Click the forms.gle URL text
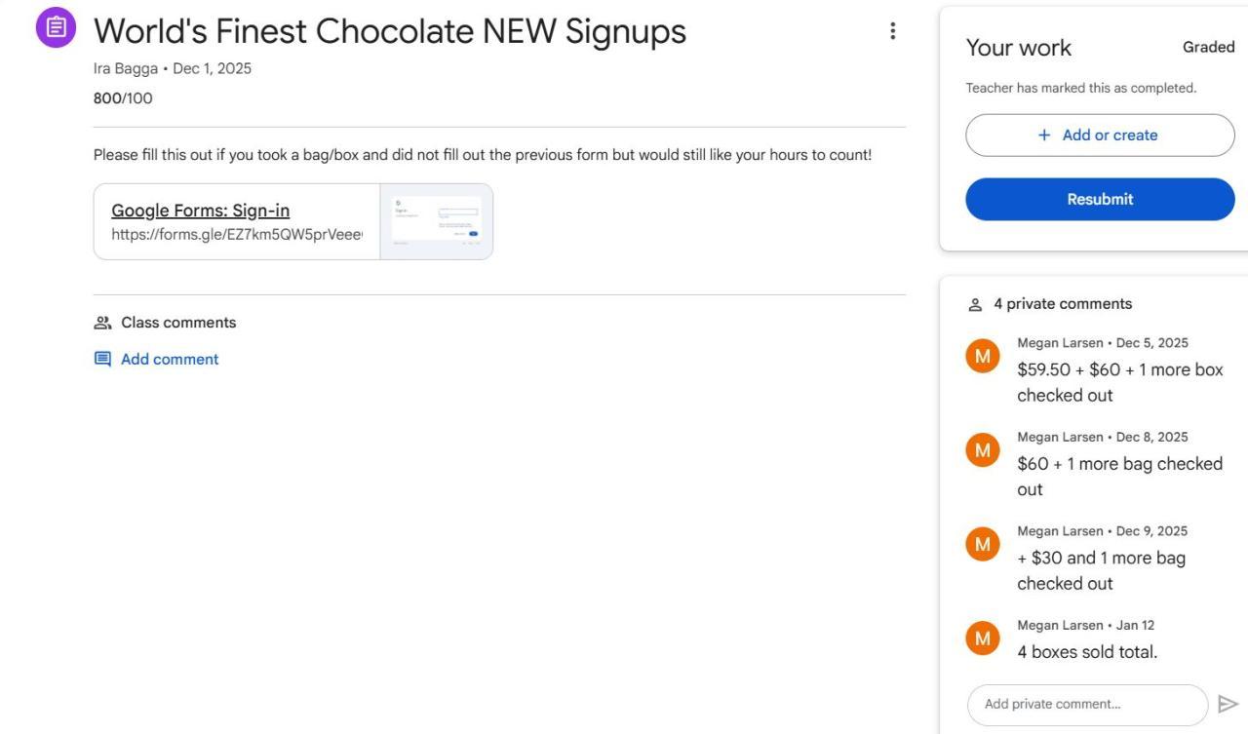1248x734 pixels. click(x=236, y=234)
